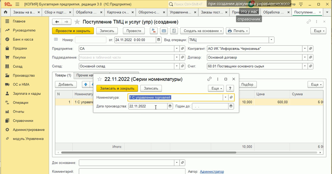This screenshot has height=174, width=332.
Task: Open Администратор author link
Action: pyautogui.click(x=212, y=172)
